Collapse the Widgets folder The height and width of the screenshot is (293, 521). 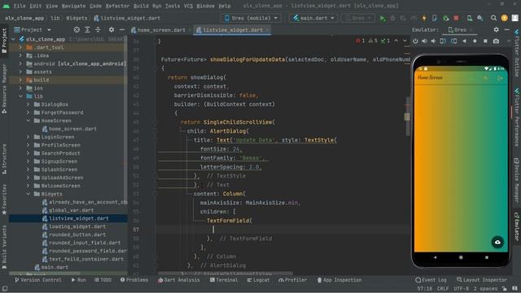click(x=28, y=194)
